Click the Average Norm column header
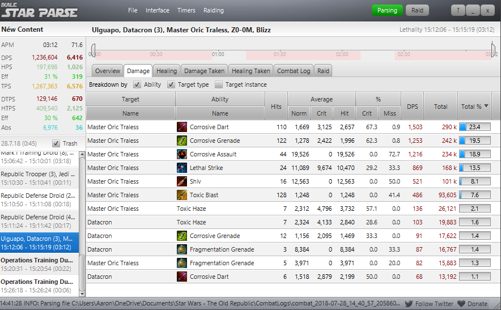 (x=299, y=113)
